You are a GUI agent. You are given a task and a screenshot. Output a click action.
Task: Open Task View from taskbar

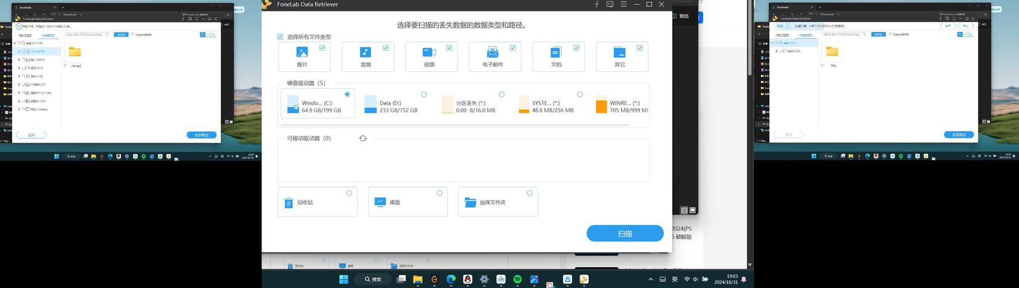[x=401, y=279]
